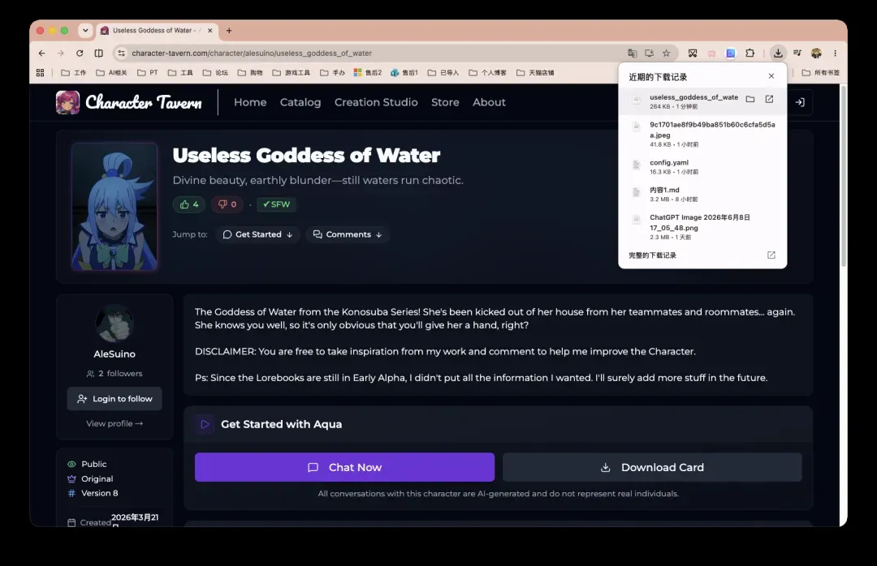Viewport: 877px width, 566px height.
Task: Like the character with thumbs up
Action: pyautogui.click(x=189, y=204)
